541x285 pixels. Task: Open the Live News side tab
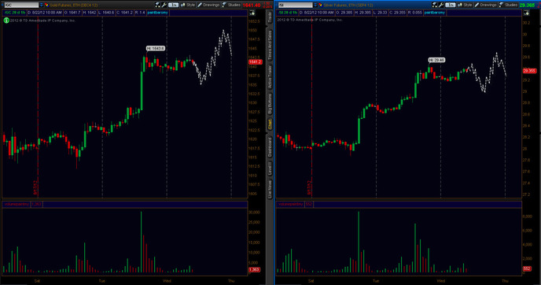(270, 189)
